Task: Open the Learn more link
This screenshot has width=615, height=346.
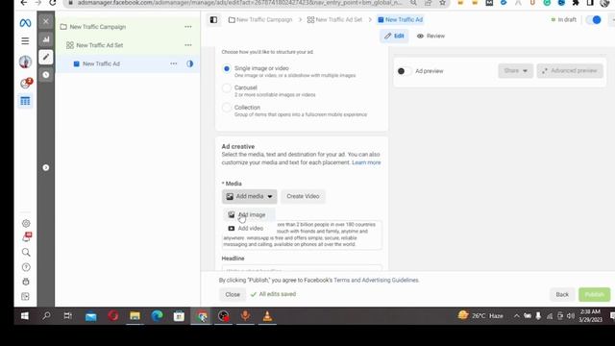Action: [x=366, y=162]
